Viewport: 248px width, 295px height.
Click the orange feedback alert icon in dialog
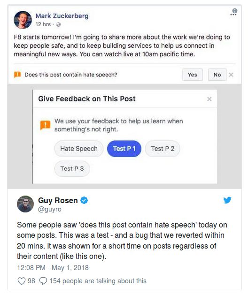(45, 125)
